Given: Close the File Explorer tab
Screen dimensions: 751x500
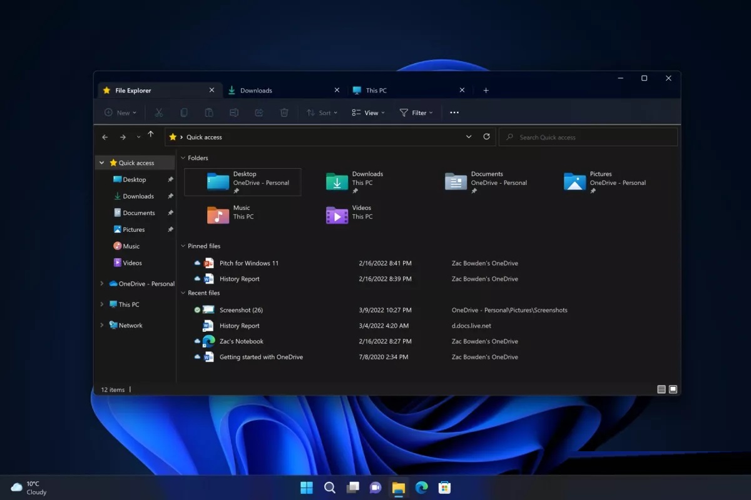Looking at the screenshot, I should (212, 90).
